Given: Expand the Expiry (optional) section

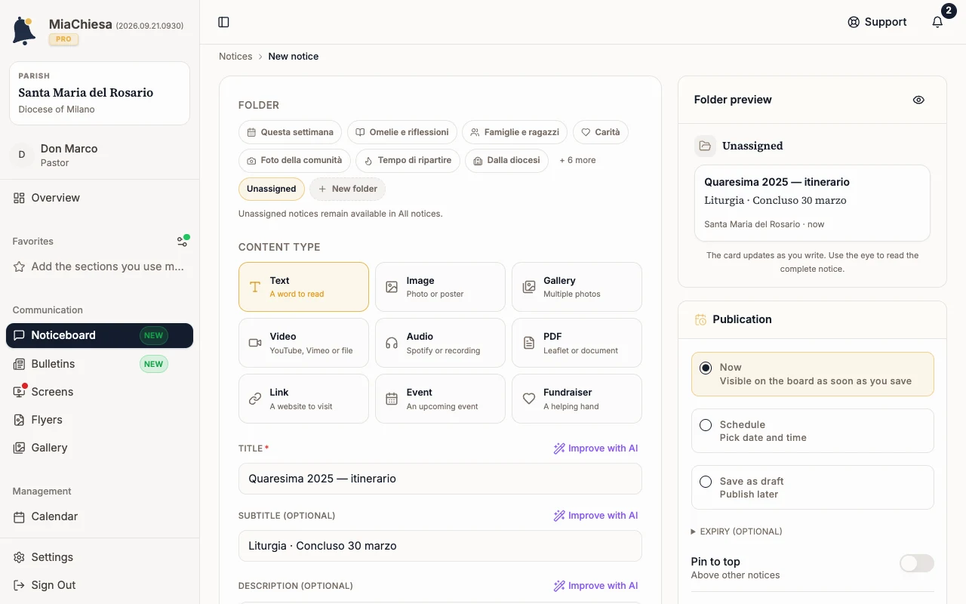Looking at the screenshot, I should coord(737,532).
